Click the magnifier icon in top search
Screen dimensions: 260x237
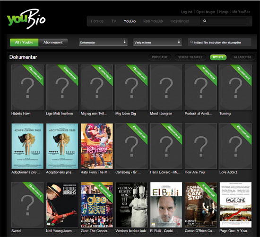tap(205, 21)
